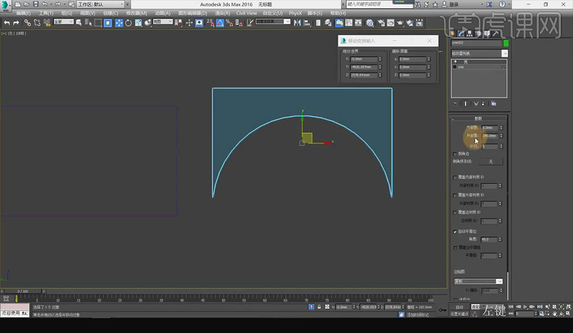Image resolution: width=573 pixels, height=333 pixels.
Task: Select the Select and Move tool
Action: tap(118, 23)
